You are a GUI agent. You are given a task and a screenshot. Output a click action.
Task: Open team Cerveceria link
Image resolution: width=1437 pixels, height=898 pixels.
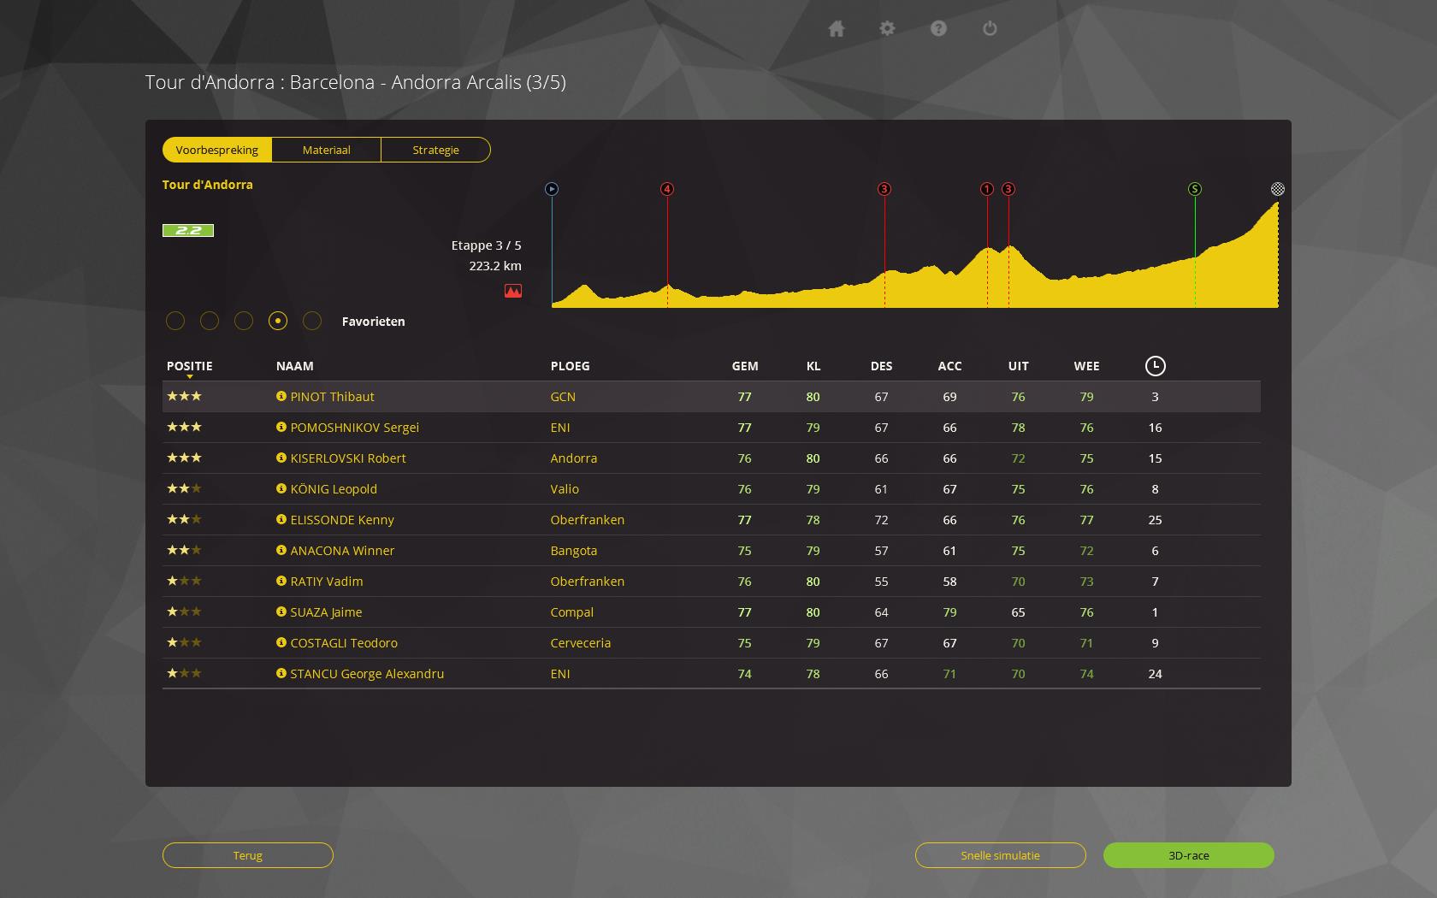[x=581, y=643]
